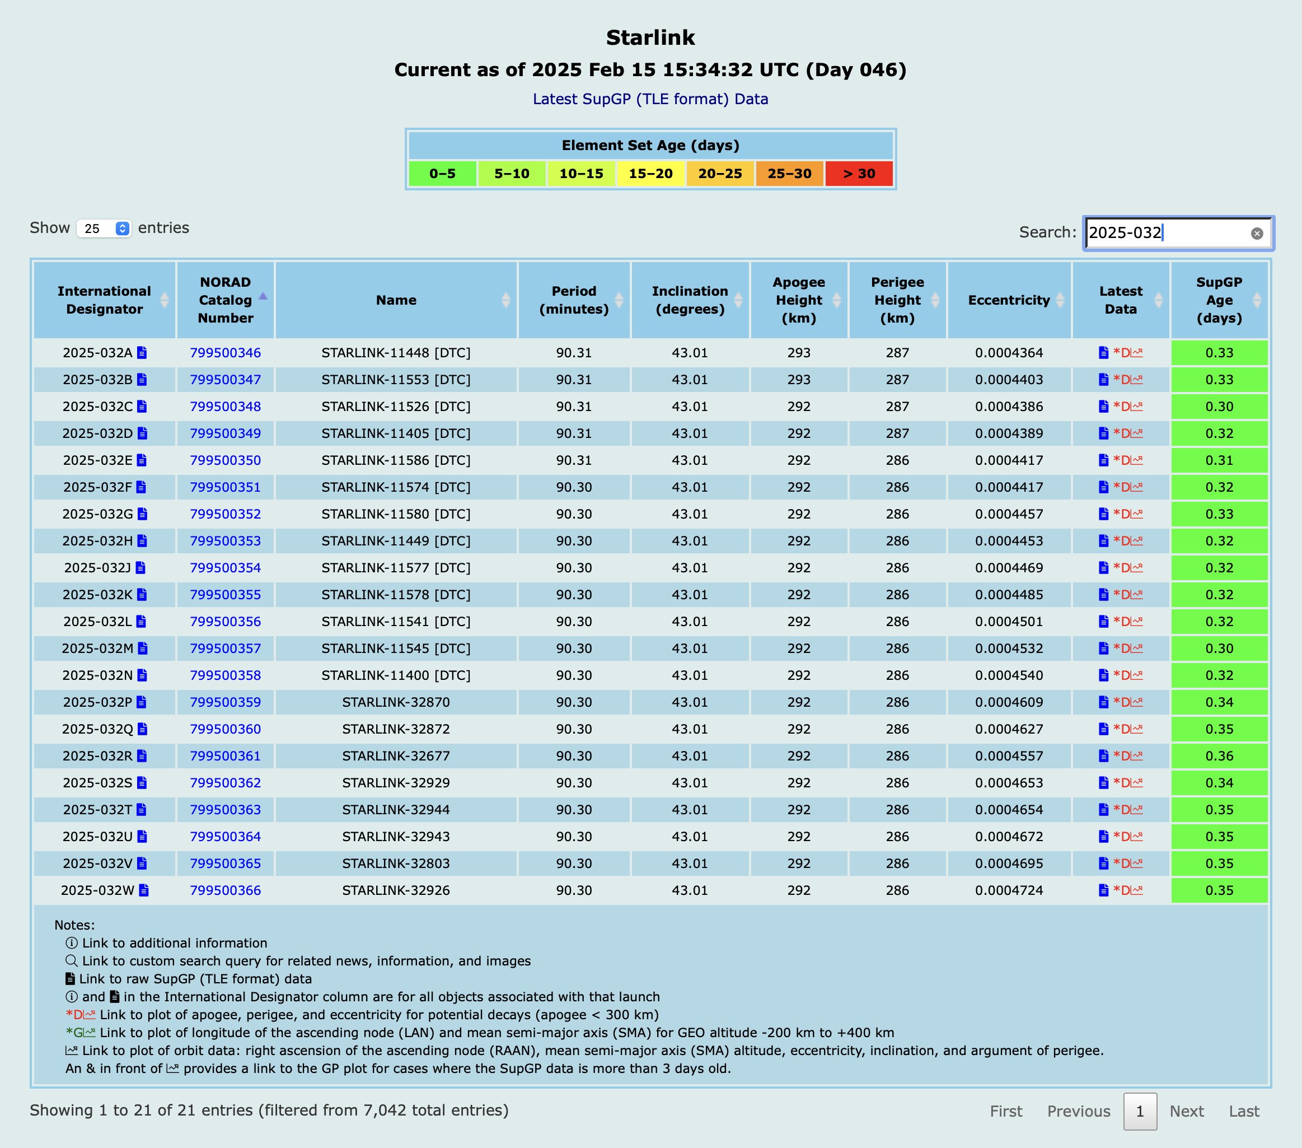
Task: Open Latest Data TLE file icon for STARLINK-32870
Action: tap(1104, 702)
